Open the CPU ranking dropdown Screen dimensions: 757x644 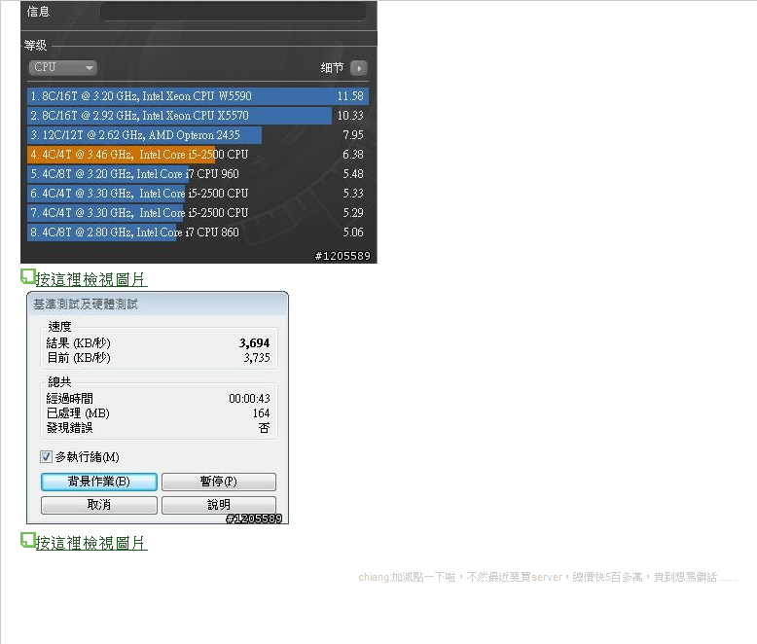[x=63, y=67]
